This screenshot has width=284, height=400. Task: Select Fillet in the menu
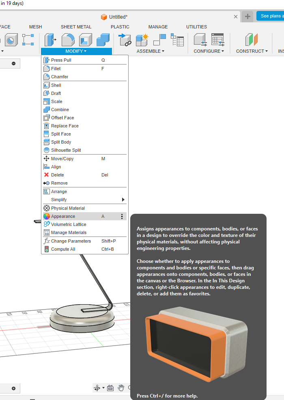click(84, 69)
